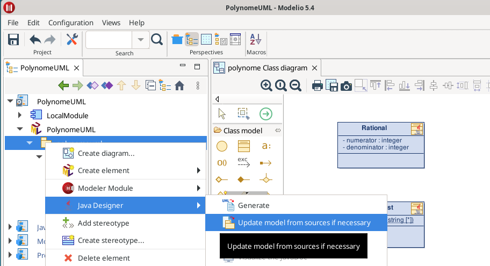Screen dimensions: 490x266
Task: Print the class diagram
Action: [x=317, y=85]
